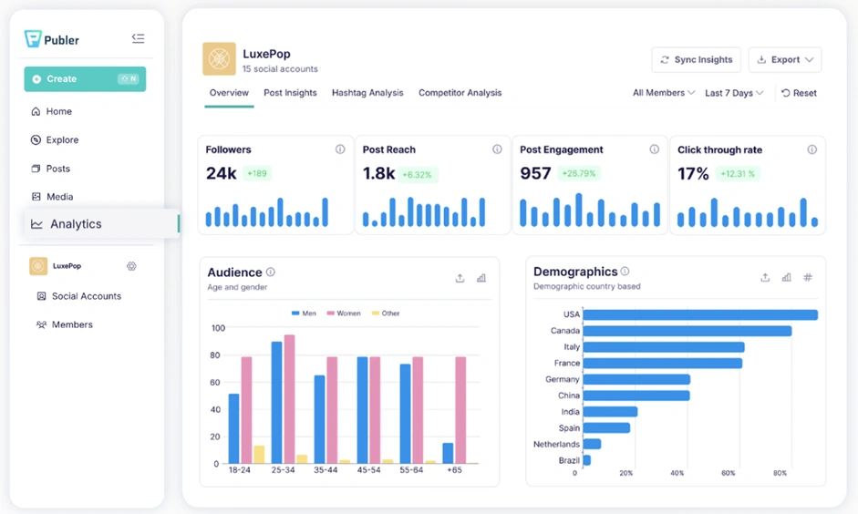Image resolution: width=858 pixels, height=514 pixels.
Task: Expand the Export dropdown menu
Action: tap(785, 60)
